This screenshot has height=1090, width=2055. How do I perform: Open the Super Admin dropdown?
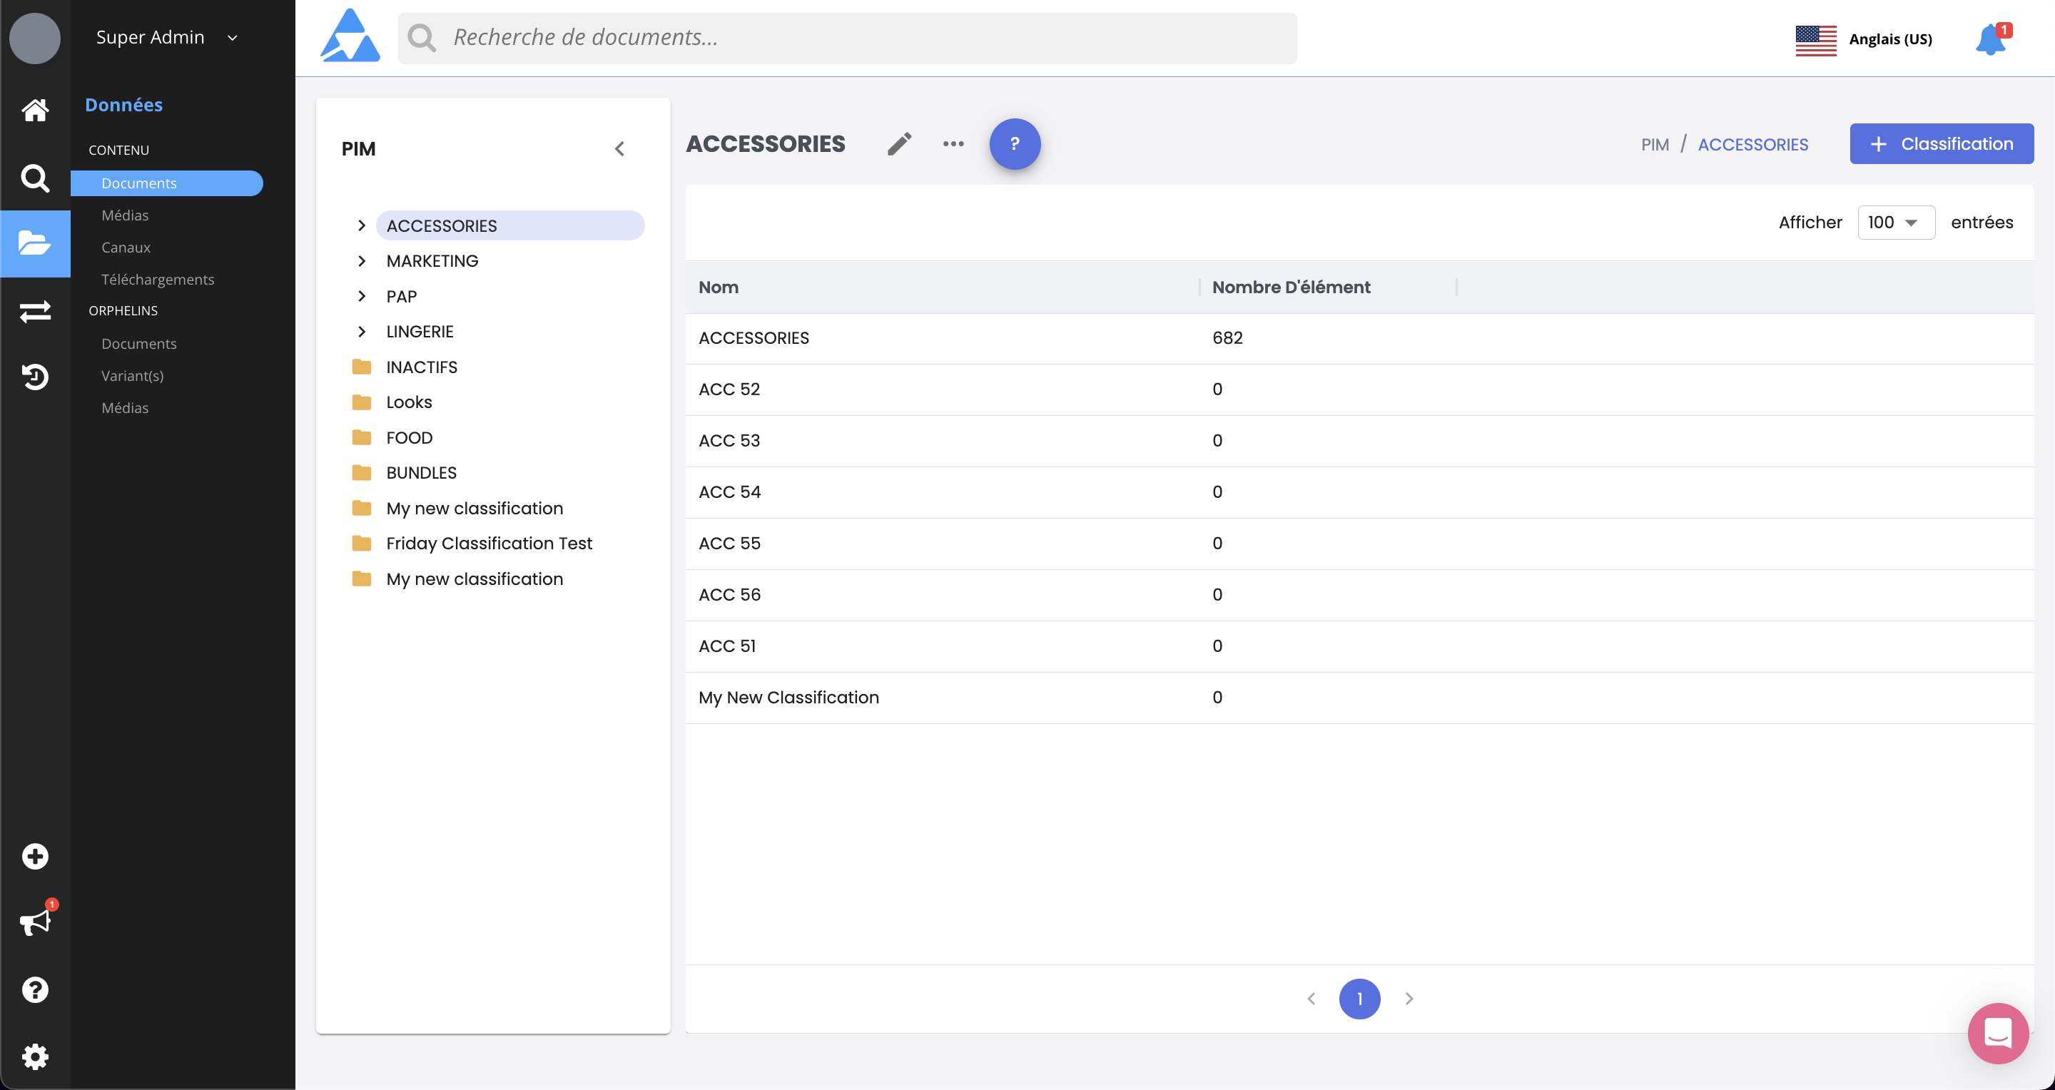(167, 38)
